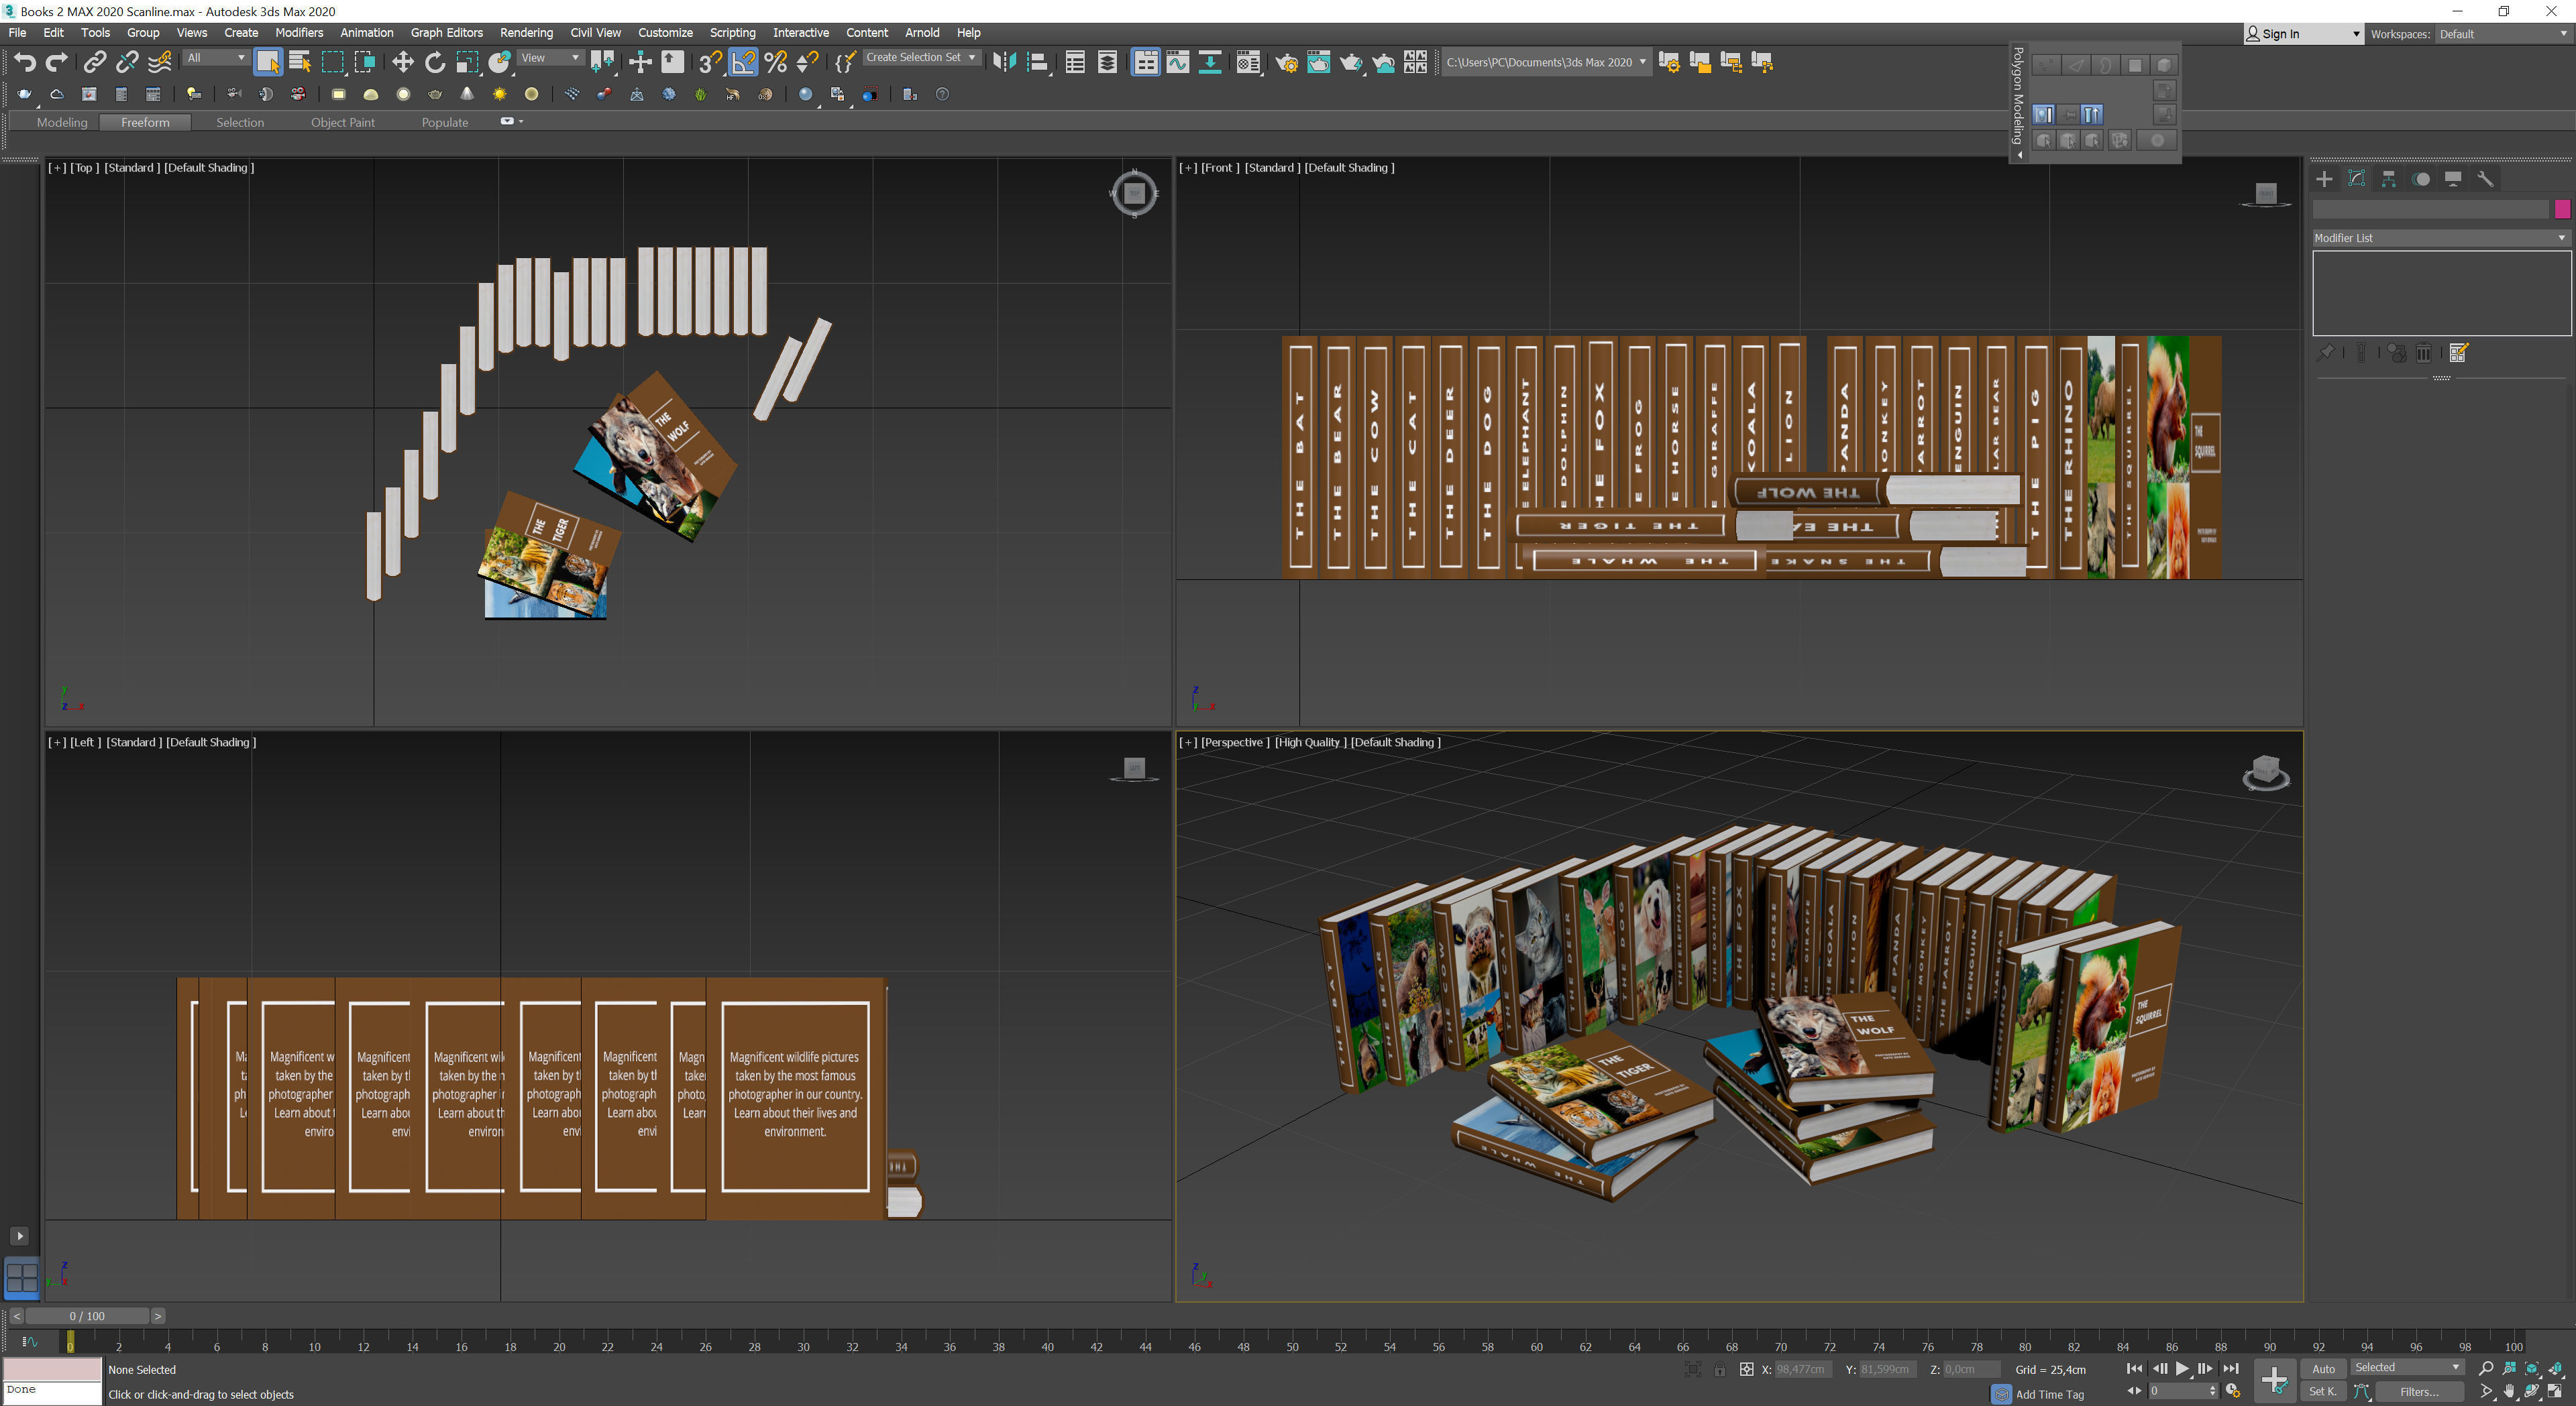
Task: Click the Undo arrow icon
Action: [24, 63]
